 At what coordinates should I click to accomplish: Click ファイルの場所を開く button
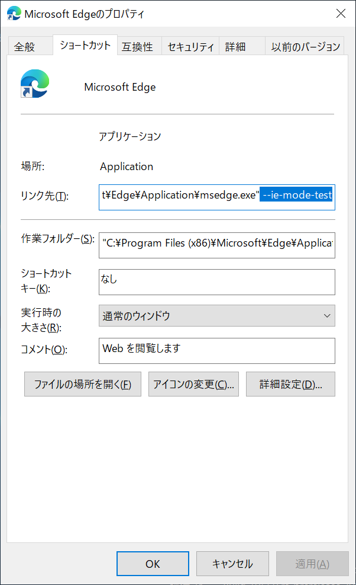click(x=83, y=384)
